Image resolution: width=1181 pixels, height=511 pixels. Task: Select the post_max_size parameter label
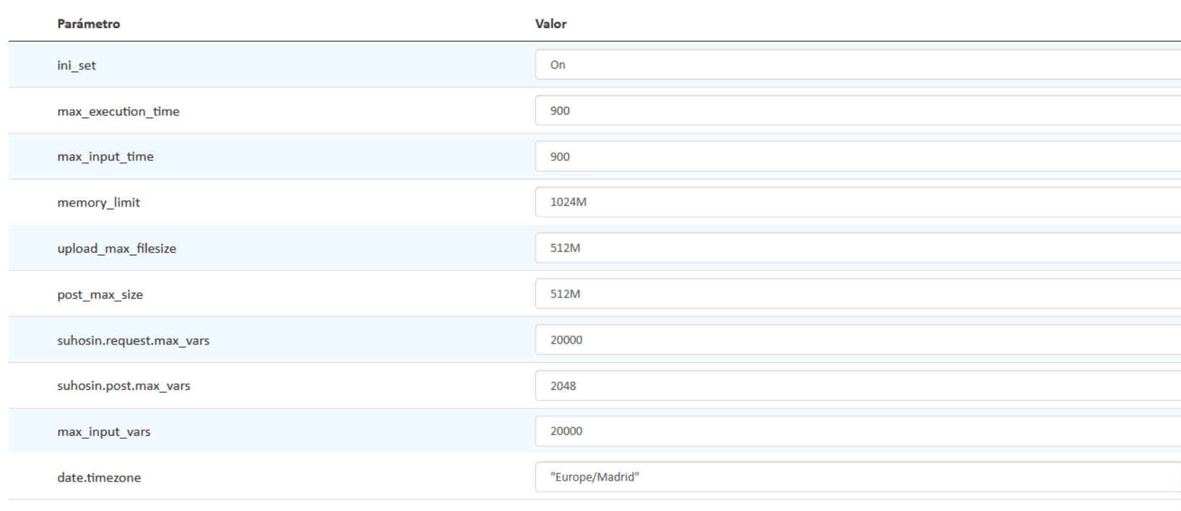click(100, 294)
